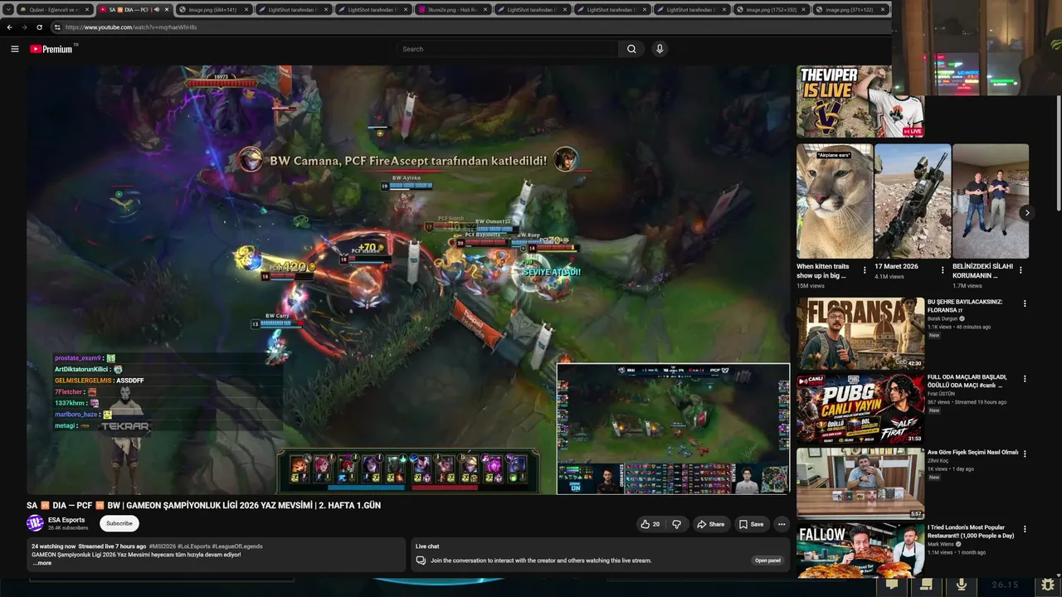The width and height of the screenshot is (1062, 597).
Task: Close the active YouTube stream tab
Action: (x=167, y=9)
